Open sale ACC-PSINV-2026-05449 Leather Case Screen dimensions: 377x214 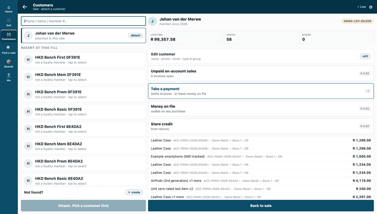[x=261, y=141]
